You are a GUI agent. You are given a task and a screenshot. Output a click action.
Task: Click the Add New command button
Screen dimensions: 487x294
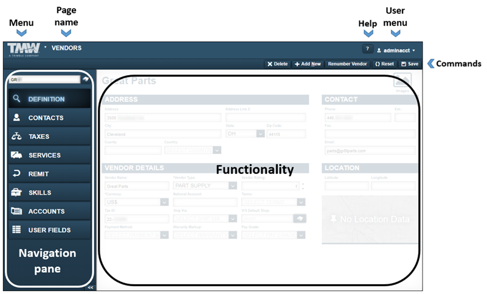pos(308,64)
